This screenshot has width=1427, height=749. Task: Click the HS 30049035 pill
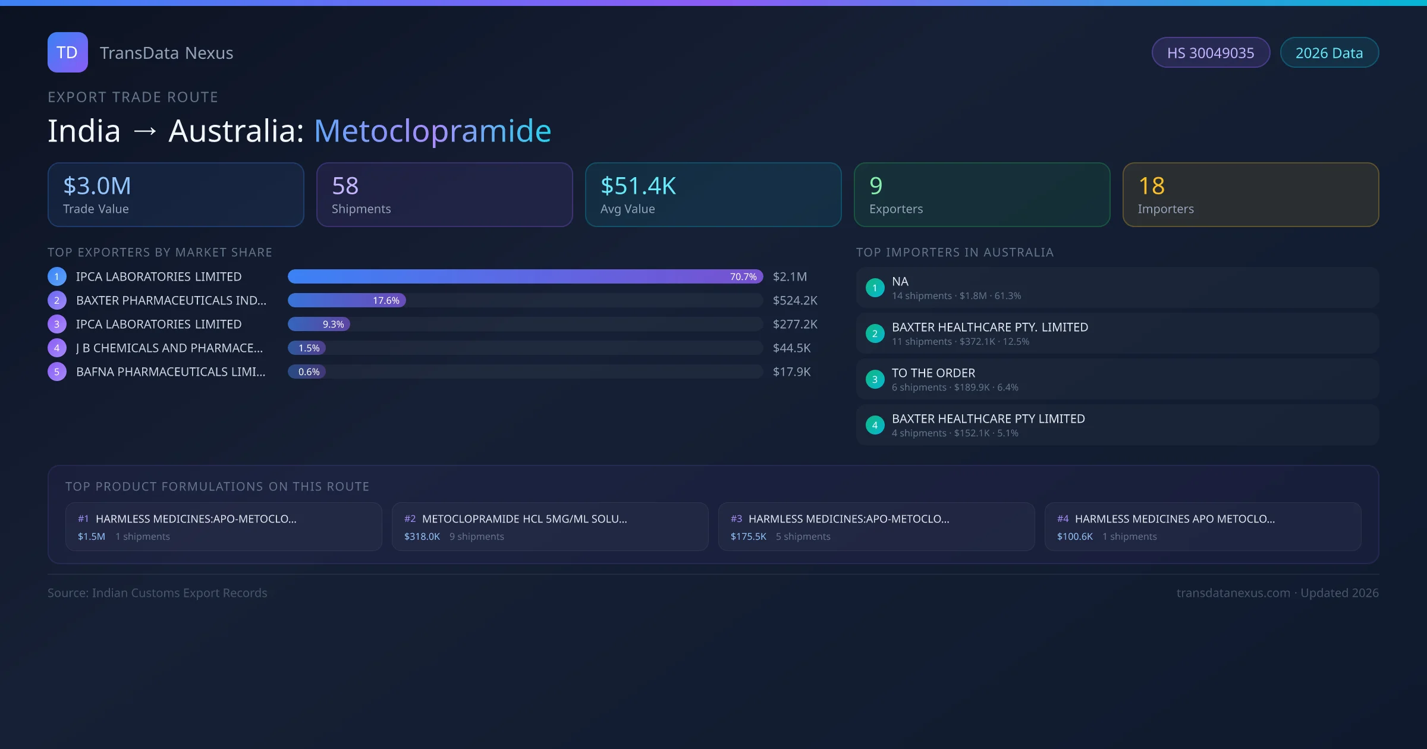pos(1210,53)
